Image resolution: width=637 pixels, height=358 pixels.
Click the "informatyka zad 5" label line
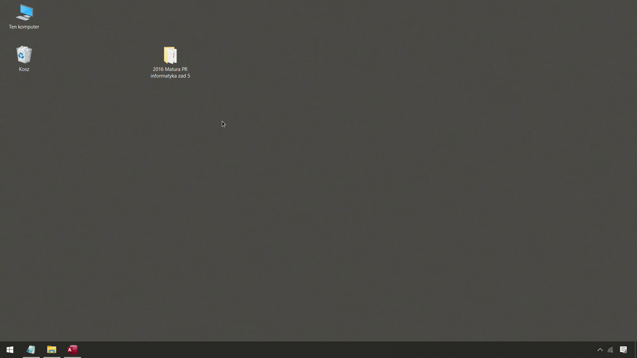(170, 76)
